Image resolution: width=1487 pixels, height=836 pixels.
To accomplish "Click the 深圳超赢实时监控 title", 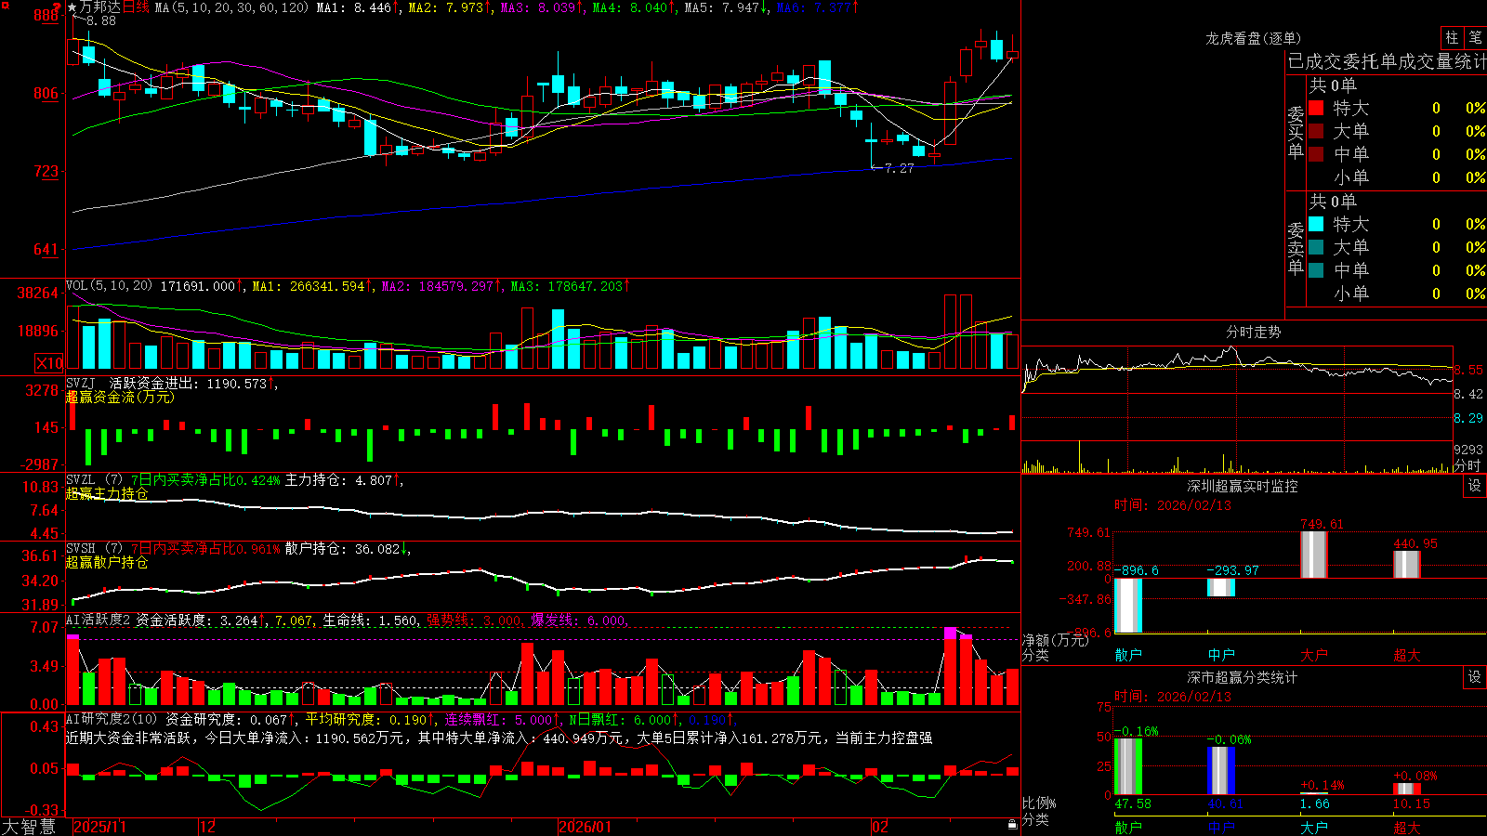I will coord(1243,486).
